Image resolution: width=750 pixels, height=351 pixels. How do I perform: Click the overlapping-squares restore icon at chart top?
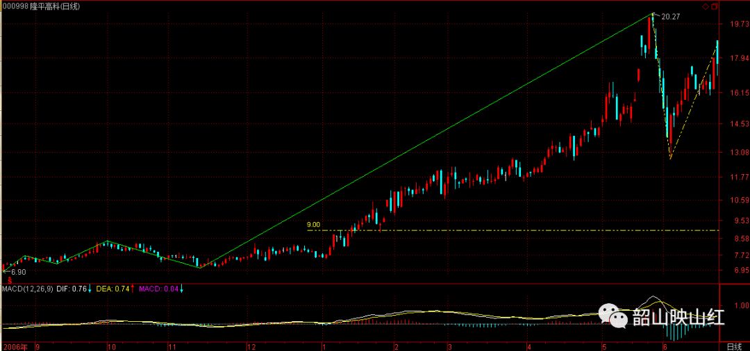pyautogui.click(x=714, y=7)
